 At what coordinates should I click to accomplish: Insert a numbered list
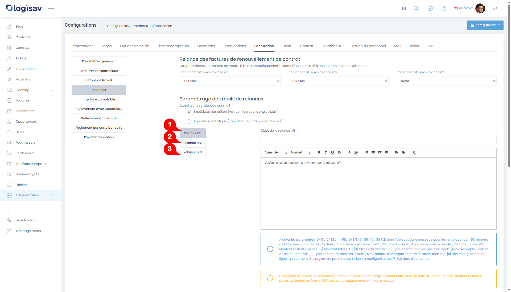tap(366, 153)
